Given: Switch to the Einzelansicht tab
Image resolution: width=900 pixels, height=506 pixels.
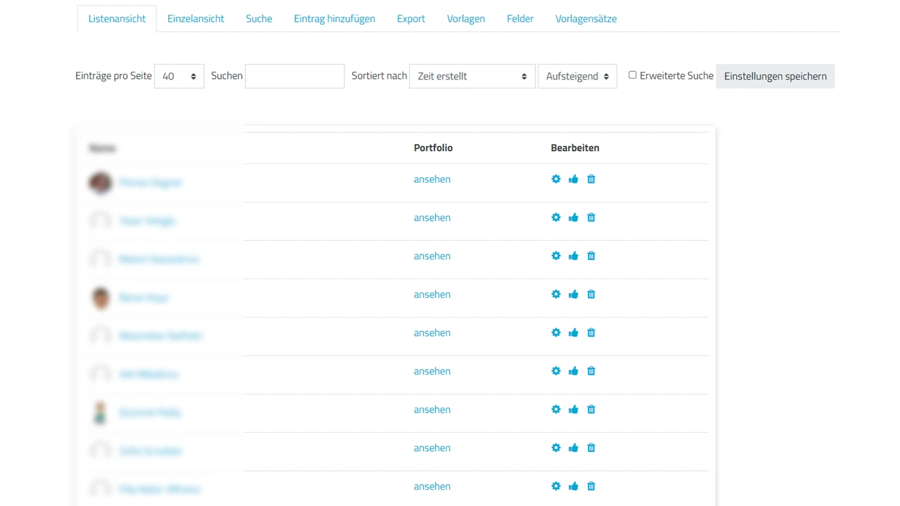Looking at the screenshot, I should (195, 19).
